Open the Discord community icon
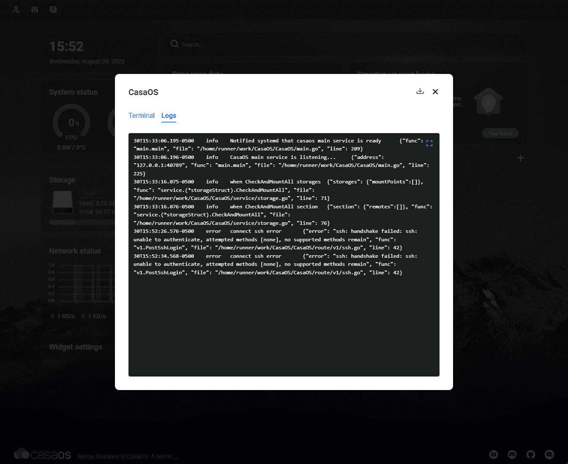This screenshot has height=464, width=568. [512, 454]
